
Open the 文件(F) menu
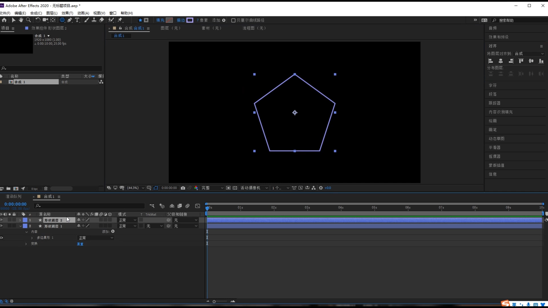tap(5, 13)
